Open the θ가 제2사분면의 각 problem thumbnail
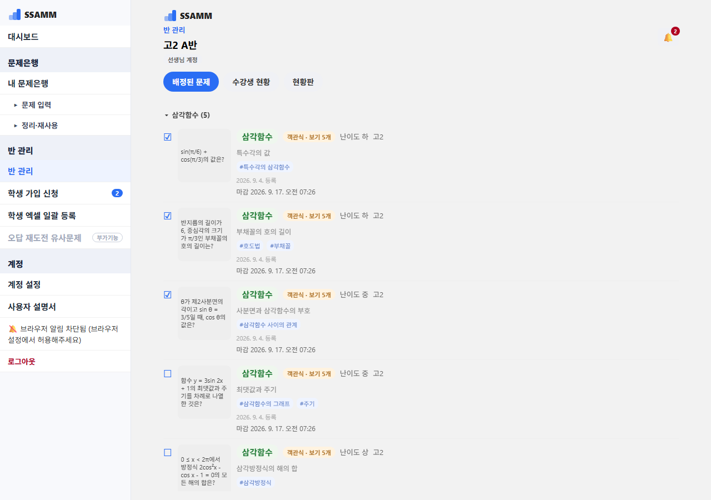The image size is (711, 500). point(204,313)
